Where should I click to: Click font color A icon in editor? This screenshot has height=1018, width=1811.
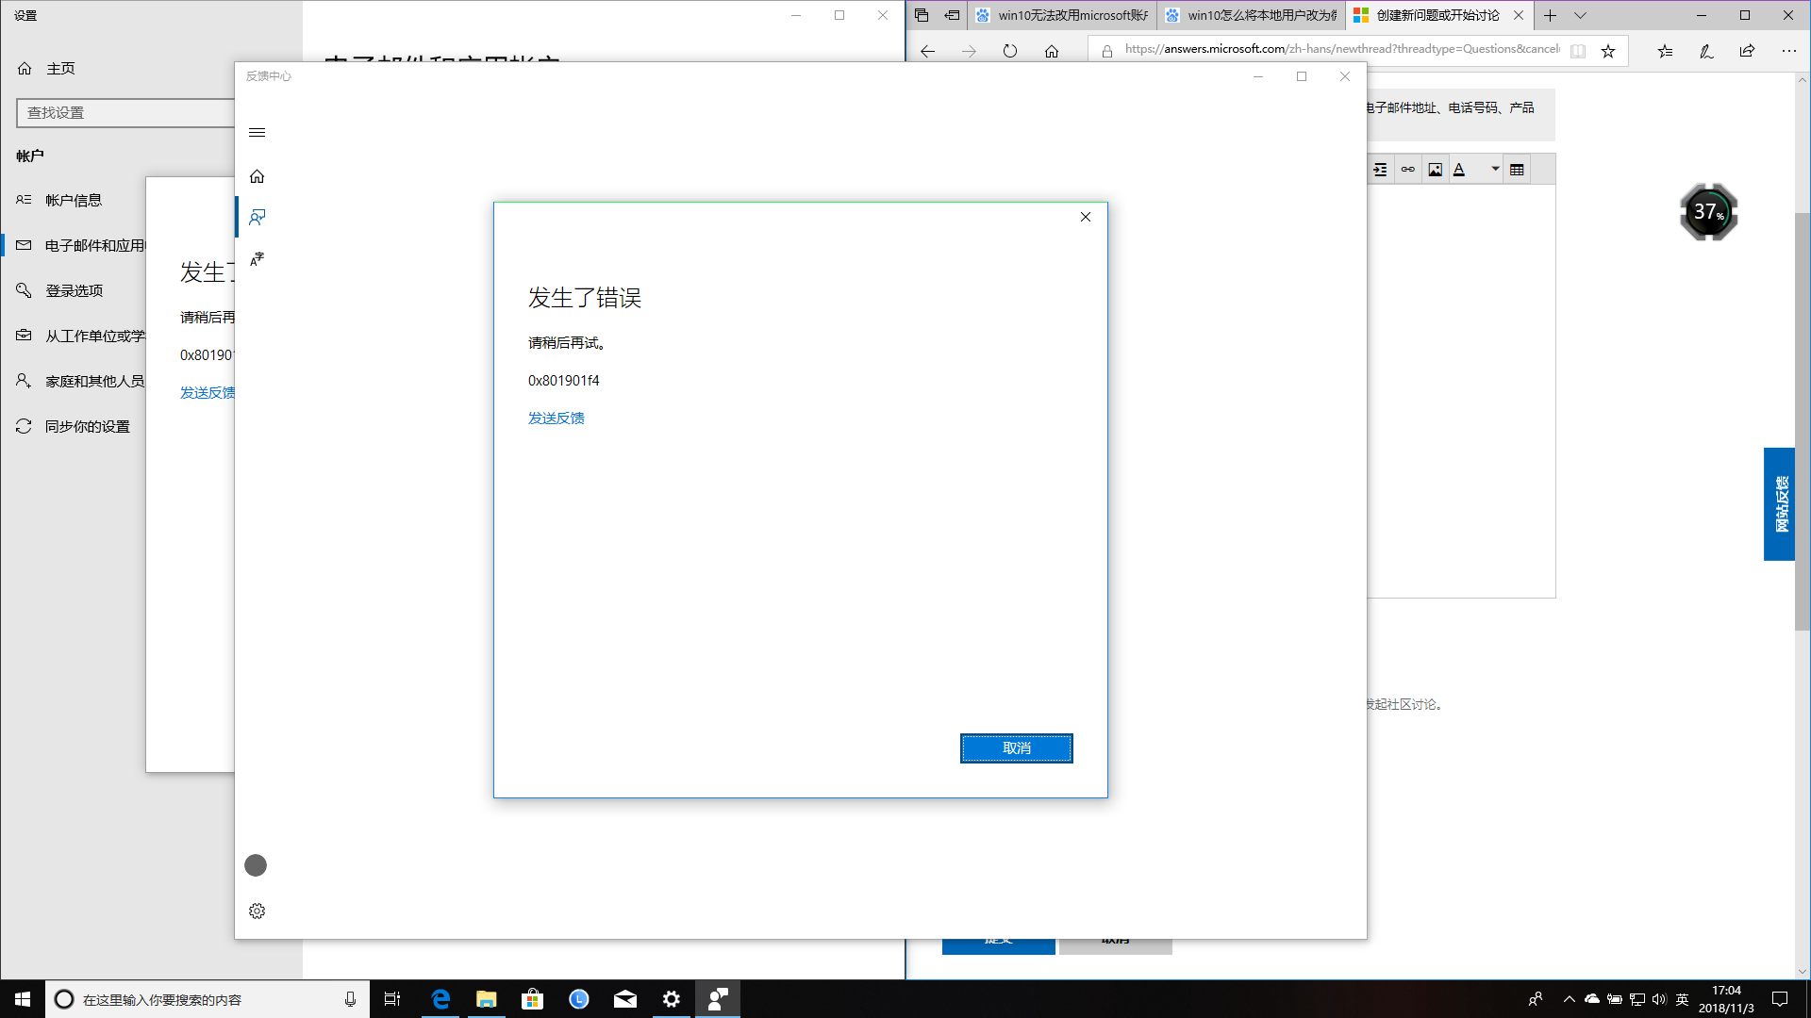[1460, 170]
